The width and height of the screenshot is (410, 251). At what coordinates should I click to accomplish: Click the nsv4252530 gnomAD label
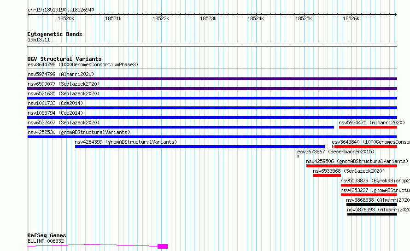point(79,132)
